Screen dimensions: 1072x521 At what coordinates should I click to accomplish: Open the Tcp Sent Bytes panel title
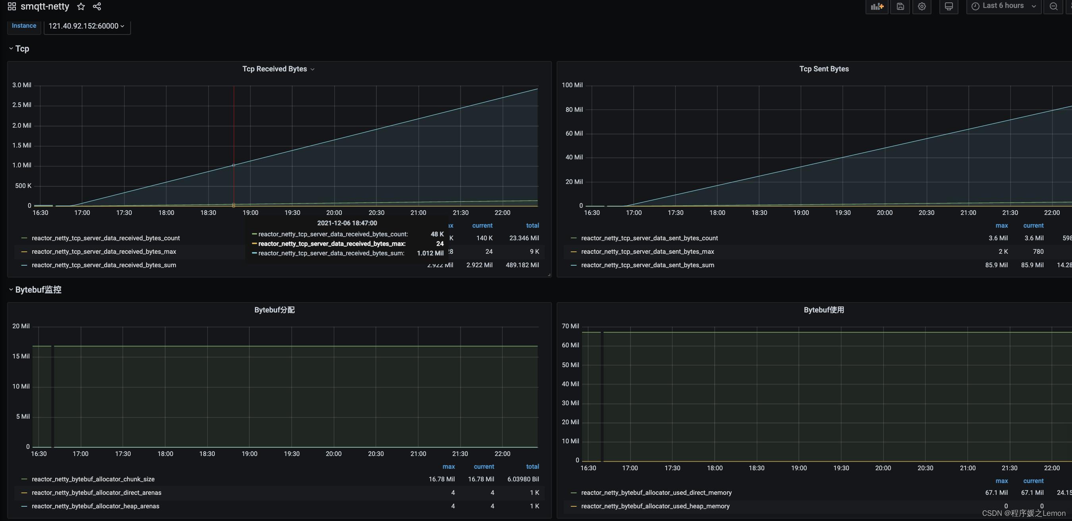pyautogui.click(x=824, y=69)
